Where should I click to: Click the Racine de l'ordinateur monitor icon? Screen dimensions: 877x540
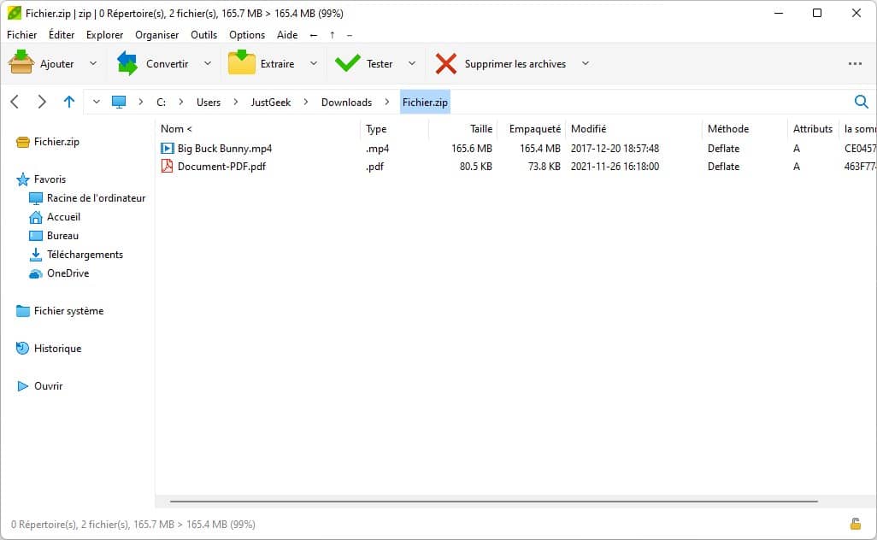(x=36, y=198)
